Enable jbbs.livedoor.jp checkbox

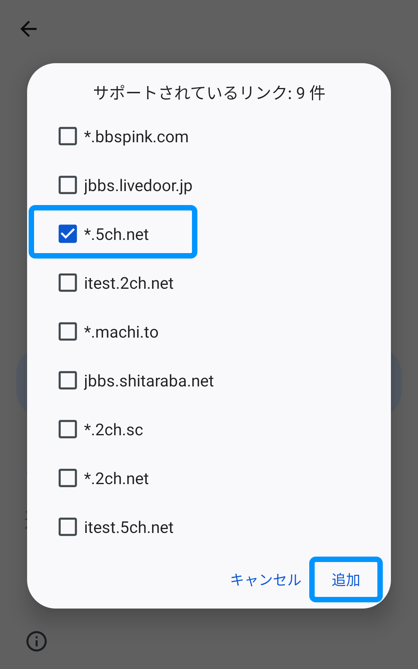coord(68,185)
